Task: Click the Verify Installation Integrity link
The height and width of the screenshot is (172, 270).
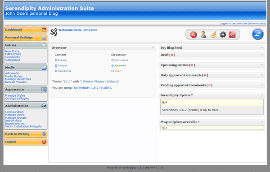Action: [23, 126]
